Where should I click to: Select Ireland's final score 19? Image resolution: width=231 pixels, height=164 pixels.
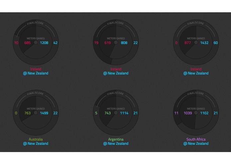pos(96,43)
